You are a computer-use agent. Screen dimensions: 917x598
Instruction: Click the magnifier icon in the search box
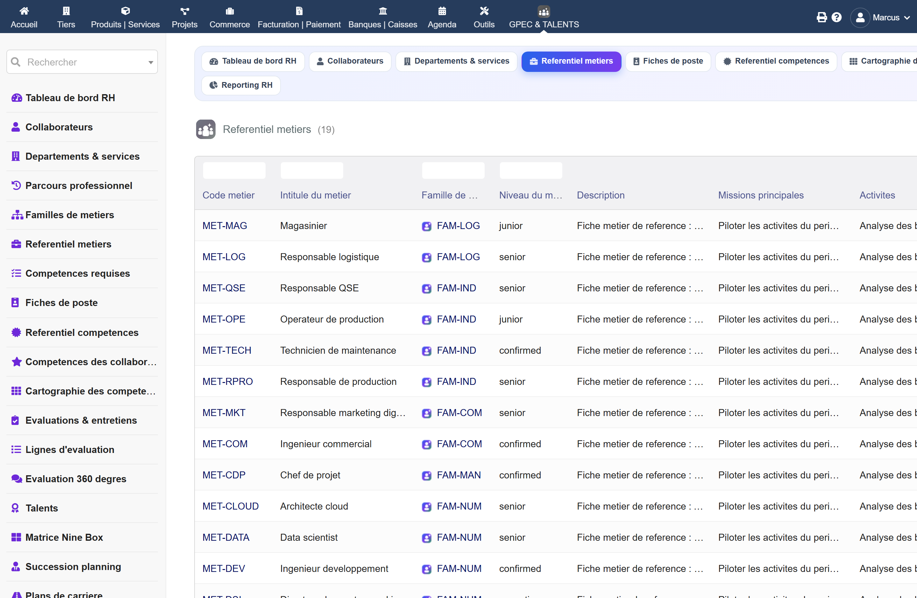click(16, 62)
